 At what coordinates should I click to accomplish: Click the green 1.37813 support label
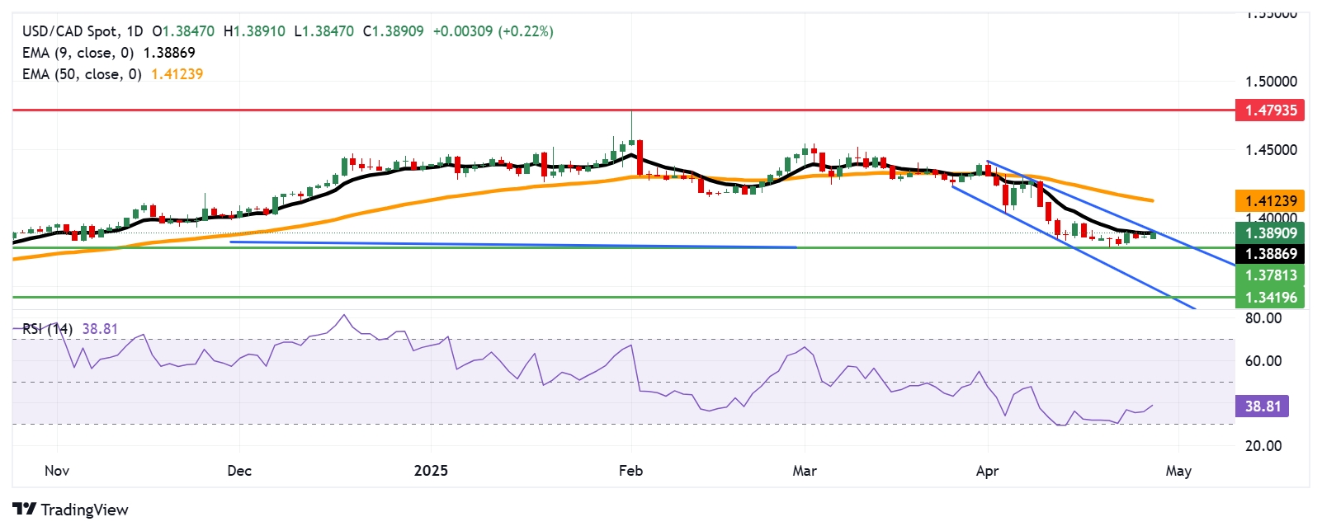(x=1270, y=275)
